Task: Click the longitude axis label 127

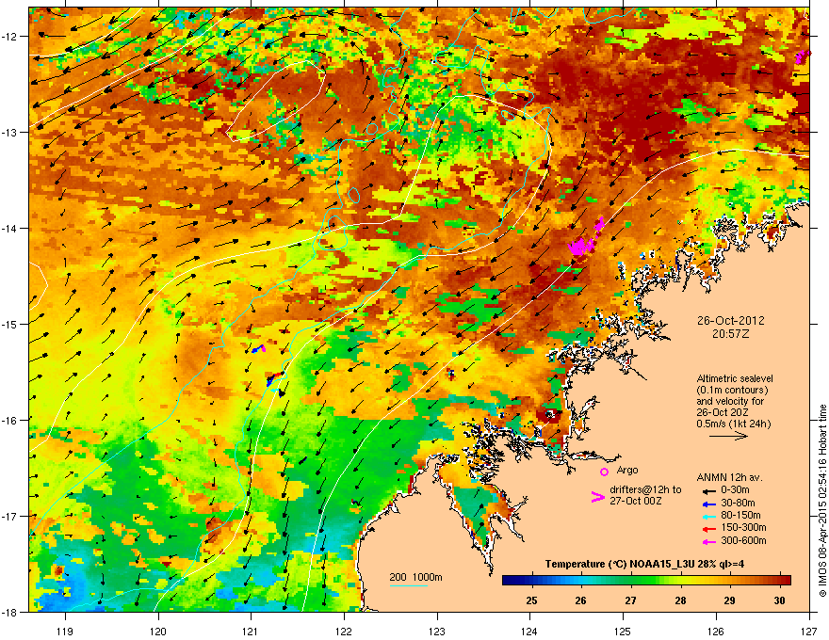Action: point(809,631)
